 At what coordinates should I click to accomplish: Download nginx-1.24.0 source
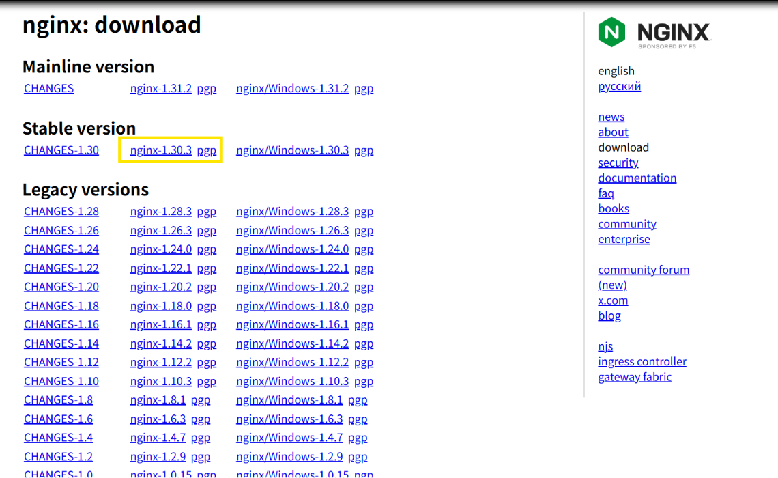161,249
